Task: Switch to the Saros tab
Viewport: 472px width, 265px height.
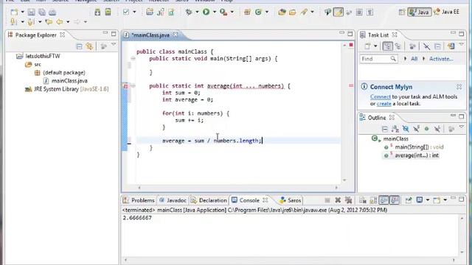Action: tap(290, 200)
